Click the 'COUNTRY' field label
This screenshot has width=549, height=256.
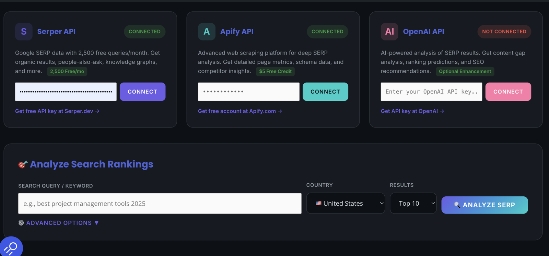click(319, 185)
